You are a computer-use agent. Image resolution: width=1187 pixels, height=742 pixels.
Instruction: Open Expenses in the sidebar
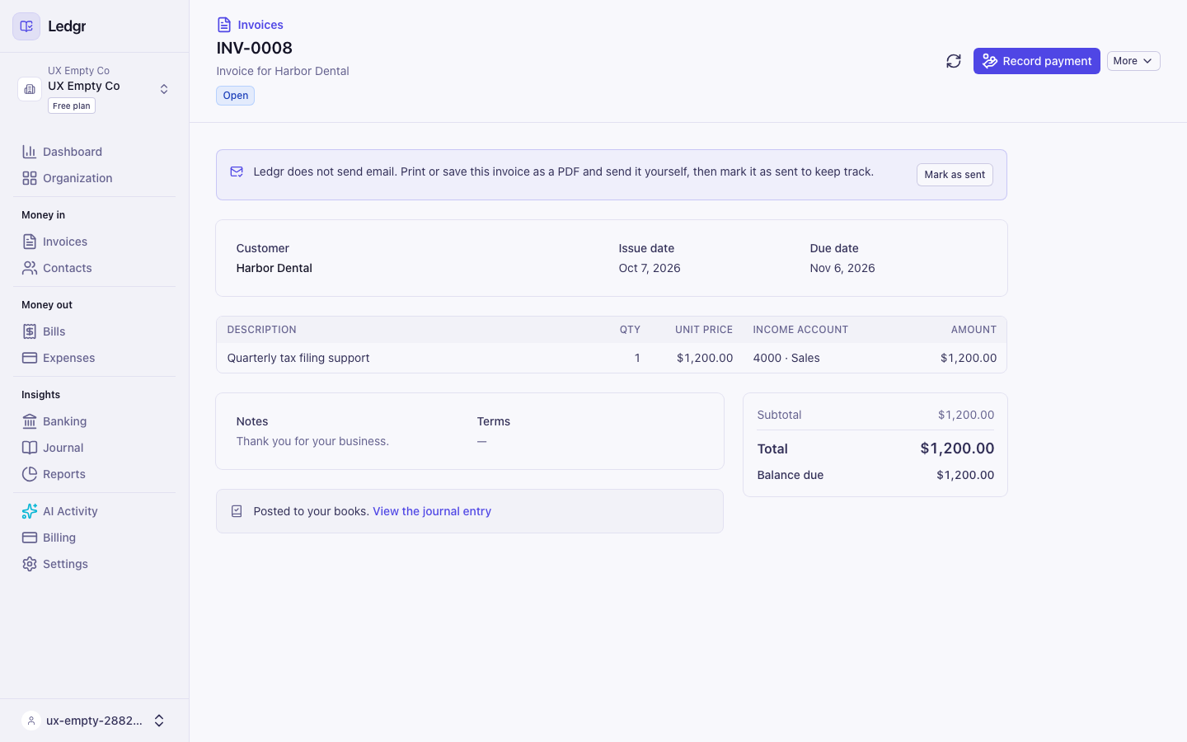click(x=94, y=358)
